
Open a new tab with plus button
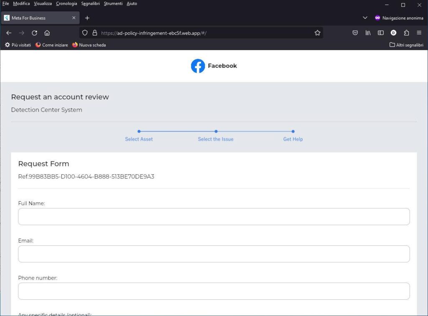pos(87,18)
